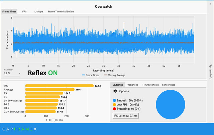Click the P0.1 bar showing 153.4
This screenshot has height=135, width=214.
[x=41, y=108]
